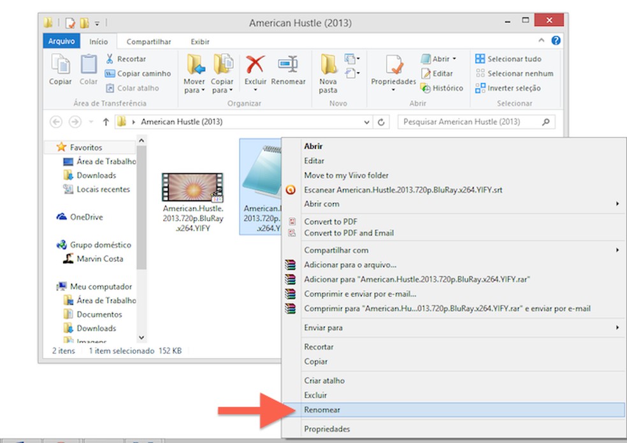This screenshot has width=627, height=443.
Task: Choose Propriedades in the context menu
Action: pos(454,429)
